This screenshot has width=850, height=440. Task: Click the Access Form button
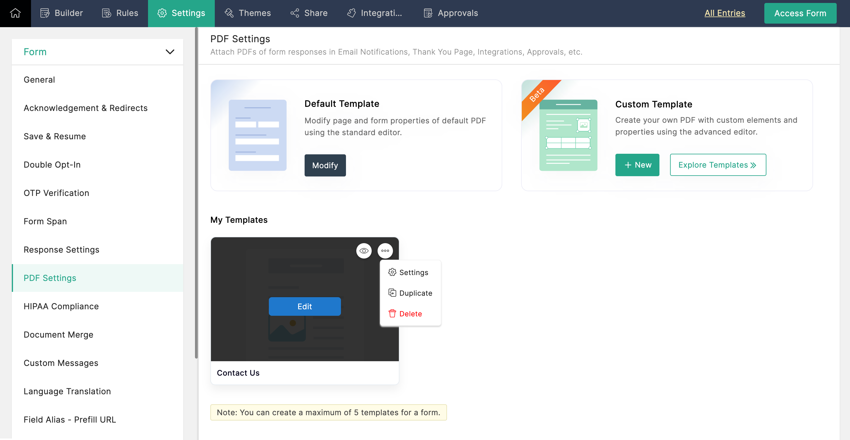[800, 13]
